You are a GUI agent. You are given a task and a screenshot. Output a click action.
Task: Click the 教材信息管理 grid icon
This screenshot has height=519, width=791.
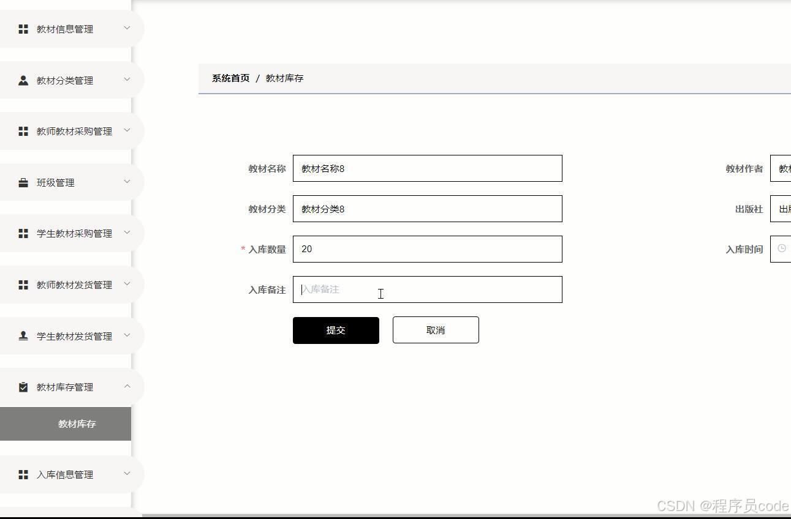tap(23, 29)
